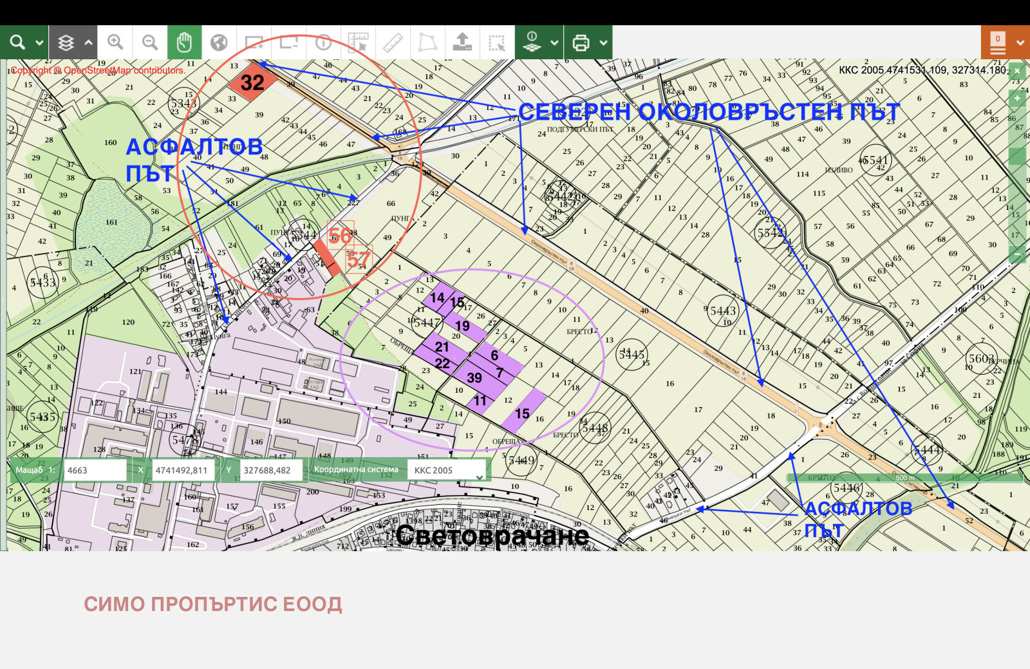This screenshot has height=669, width=1030.
Task: Click the globe full extent icon
Action: (x=220, y=42)
